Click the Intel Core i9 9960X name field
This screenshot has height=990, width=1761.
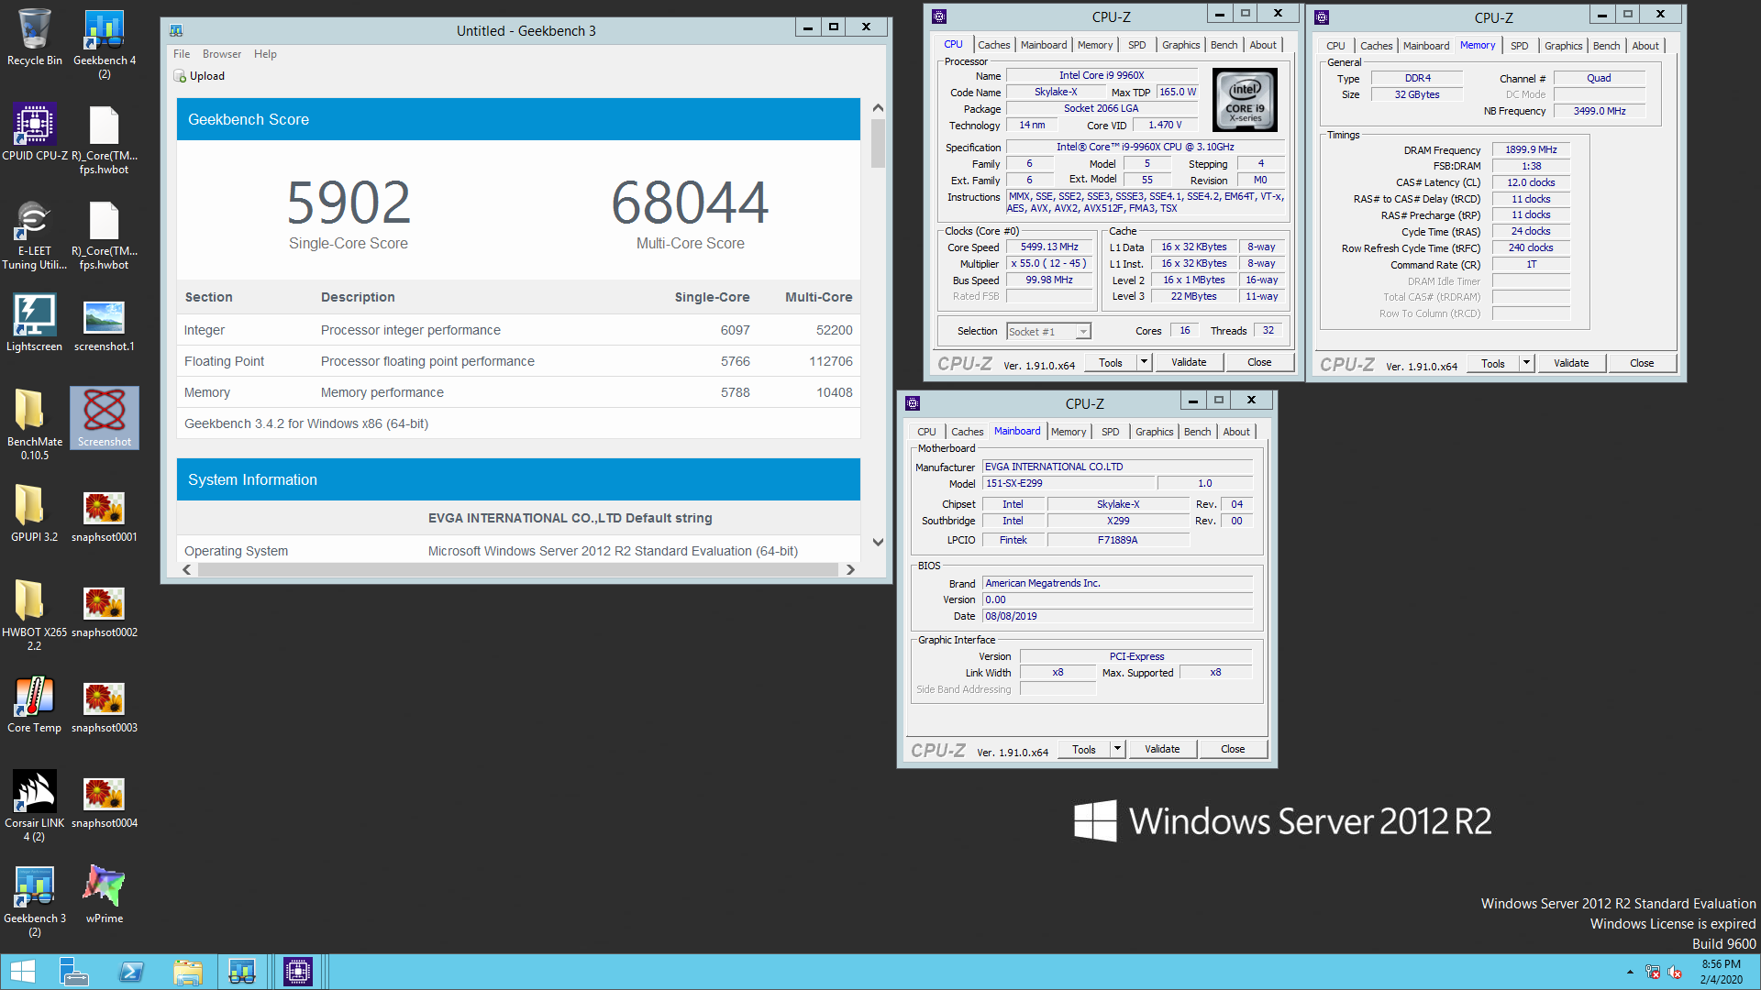1102,75
